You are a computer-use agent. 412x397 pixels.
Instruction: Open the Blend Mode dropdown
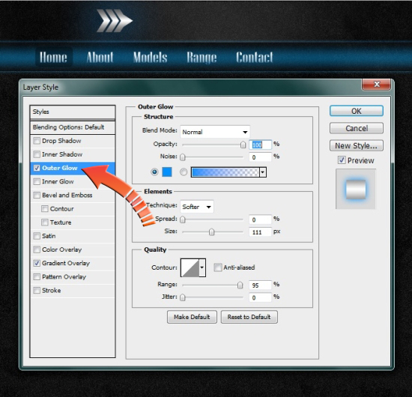(x=215, y=132)
